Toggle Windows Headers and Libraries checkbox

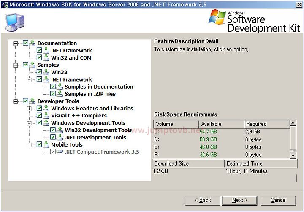[x=39, y=108]
